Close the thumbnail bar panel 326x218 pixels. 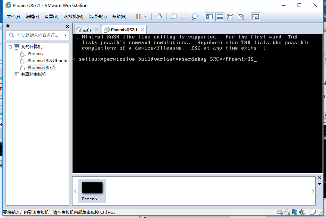click(320, 178)
